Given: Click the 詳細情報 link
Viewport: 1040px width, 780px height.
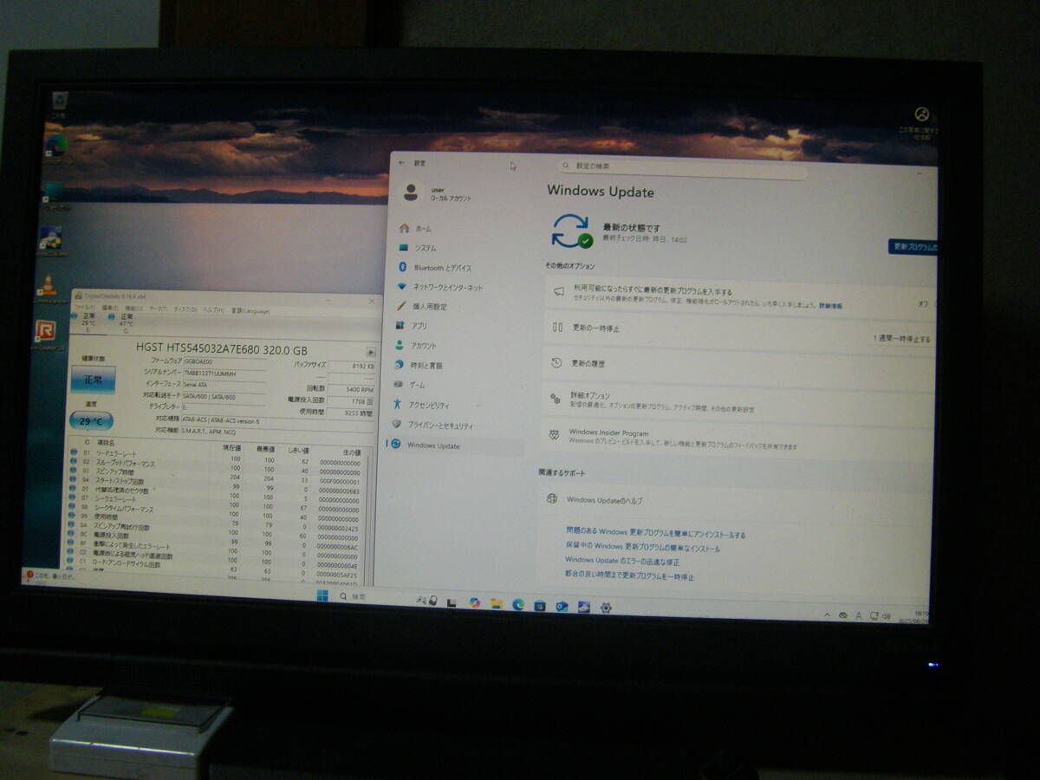Looking at the screenshot, I should [830, 306].
